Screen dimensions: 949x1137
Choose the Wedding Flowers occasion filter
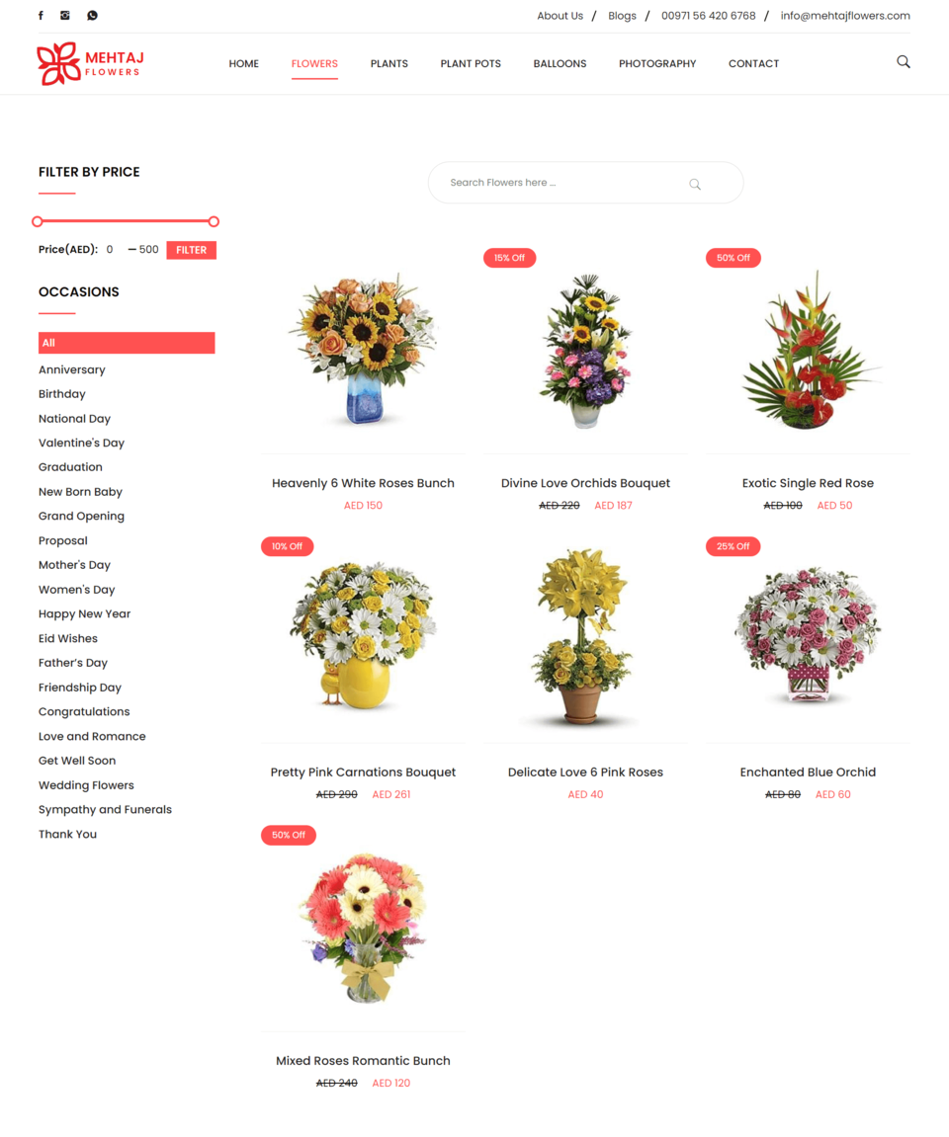coord(86,785)
